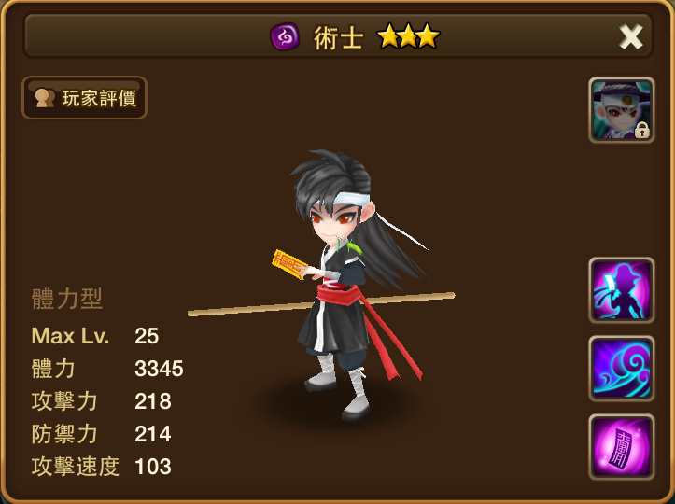This screenshot has width=675, height=504.
Task: Tap the Max Lv. 25 stat
Action: point(95,336)
